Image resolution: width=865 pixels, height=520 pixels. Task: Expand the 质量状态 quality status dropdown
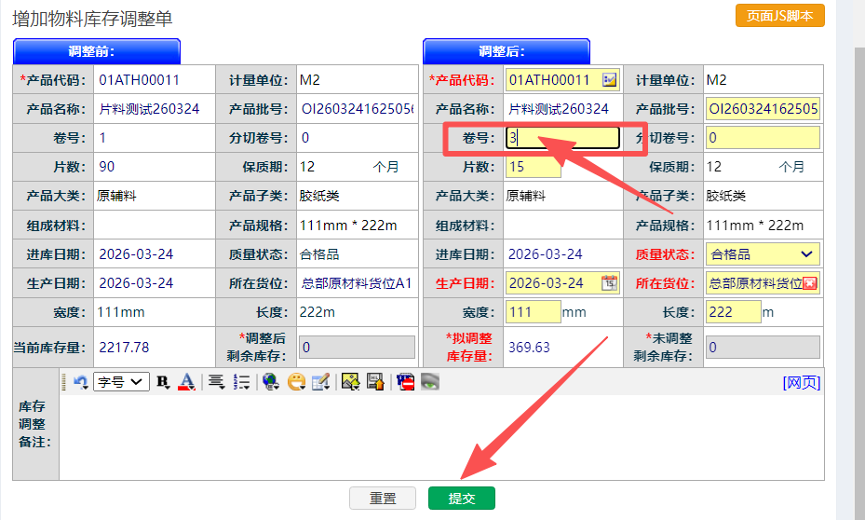[x=805, y=253]
